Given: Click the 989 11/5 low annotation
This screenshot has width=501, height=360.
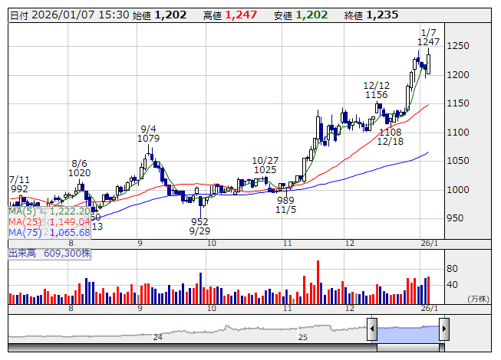Looking at the screenshot, I should tap(286, 204).
